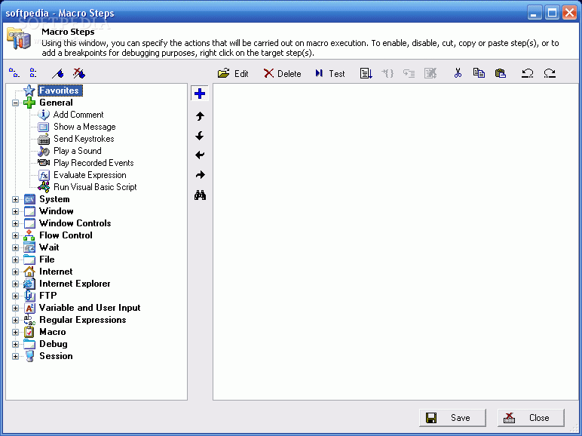Move step up arrow
The height and width of the screenshot is (436, 582).
(200, 116)
